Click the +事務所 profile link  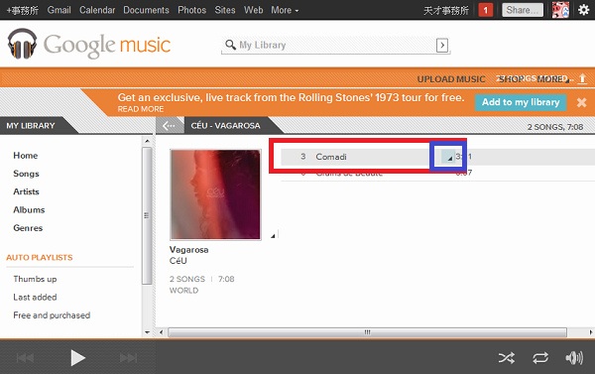(x=23, y=10)
